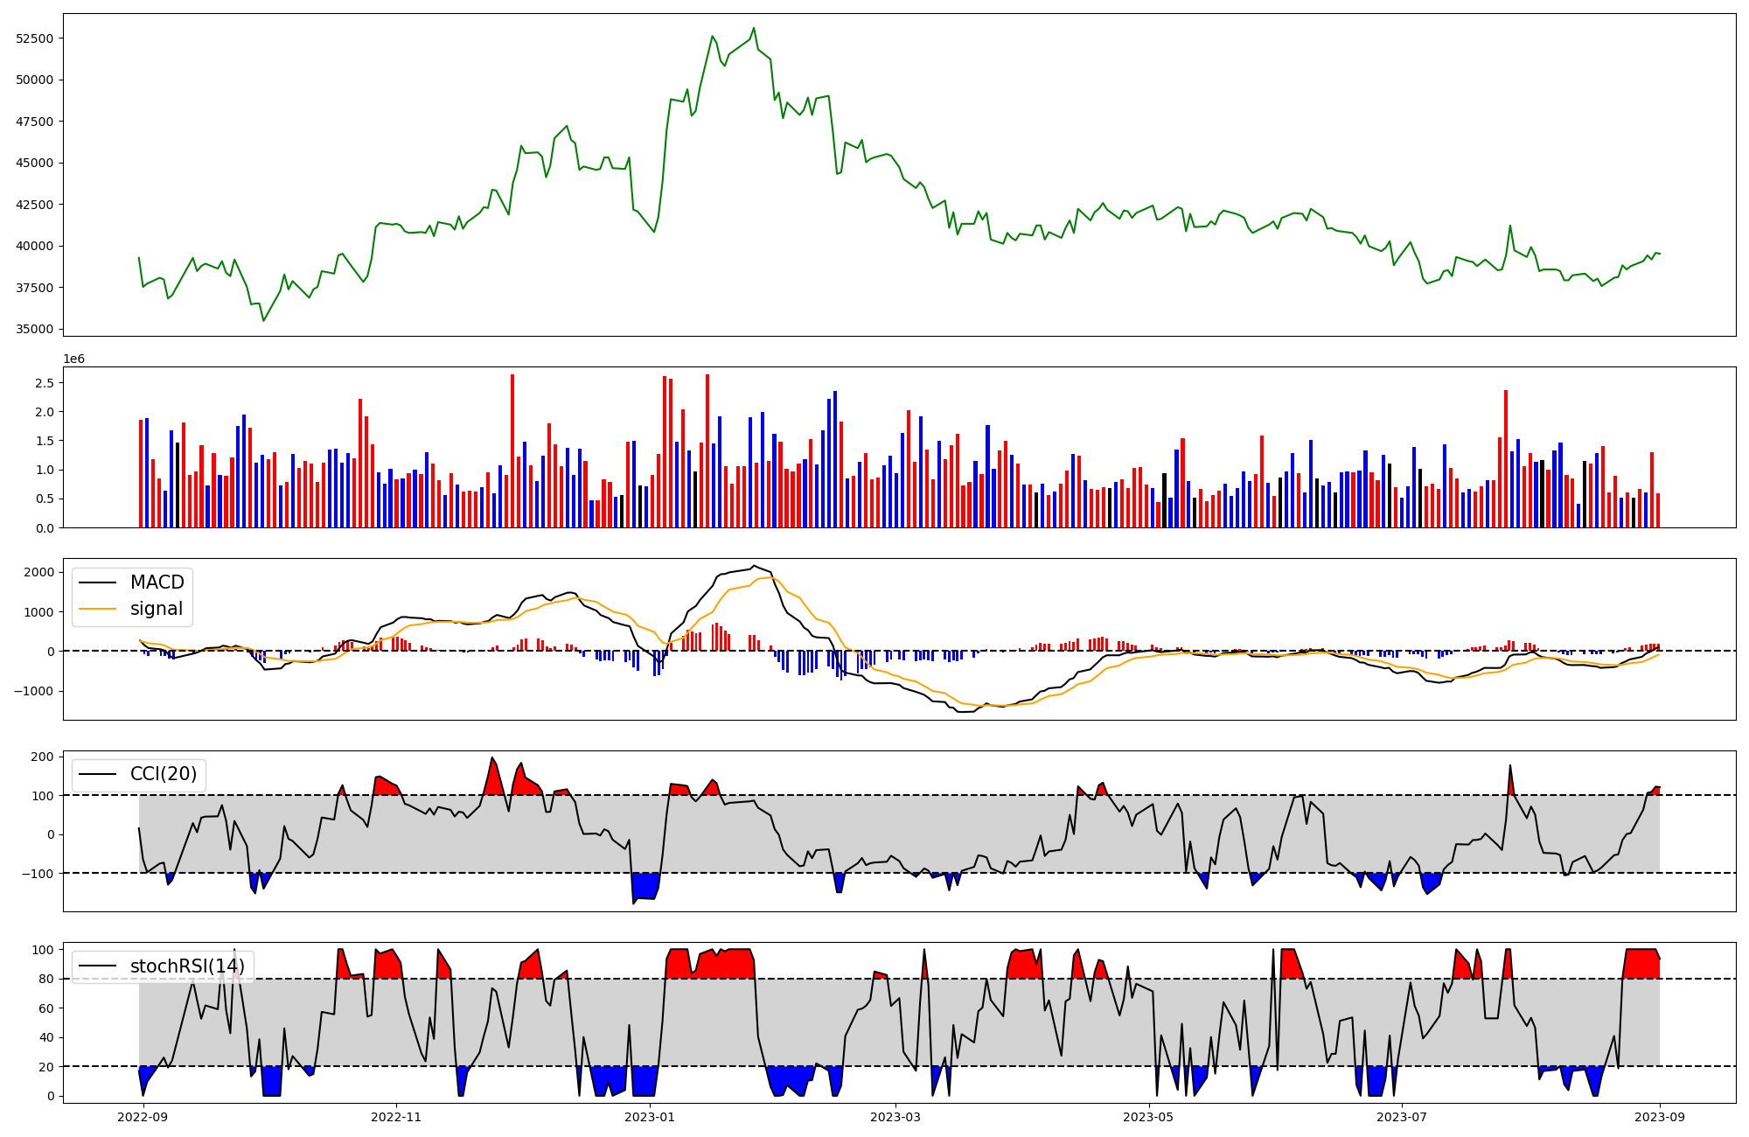
Task: Click the 2000 tick on MACD axis
Action: pyautogui.click(x=38, y=572)
